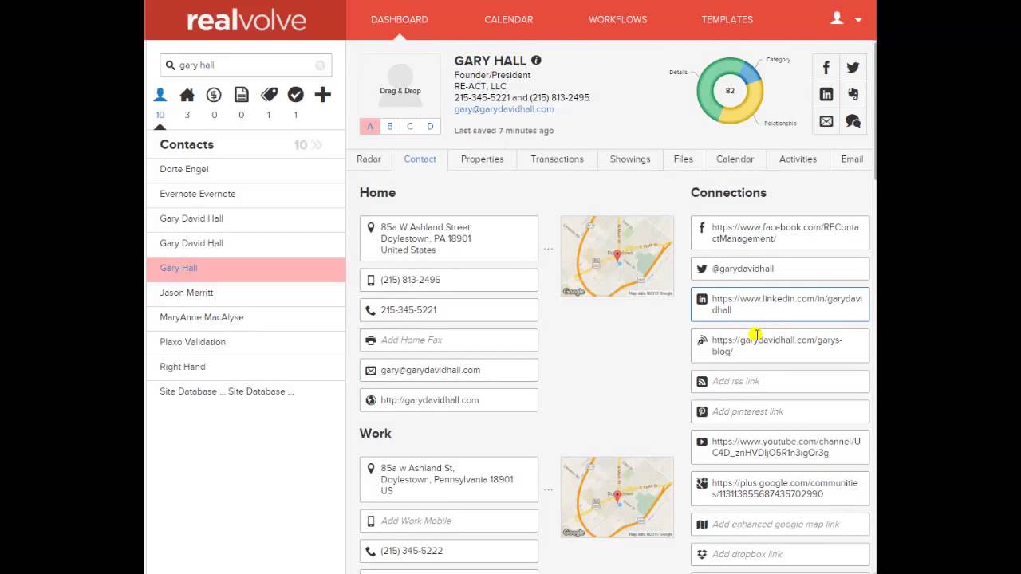Viewport: 1021px width, 574px height.
Task: Select Plaxo Validation contact
Action: point(246,342)
